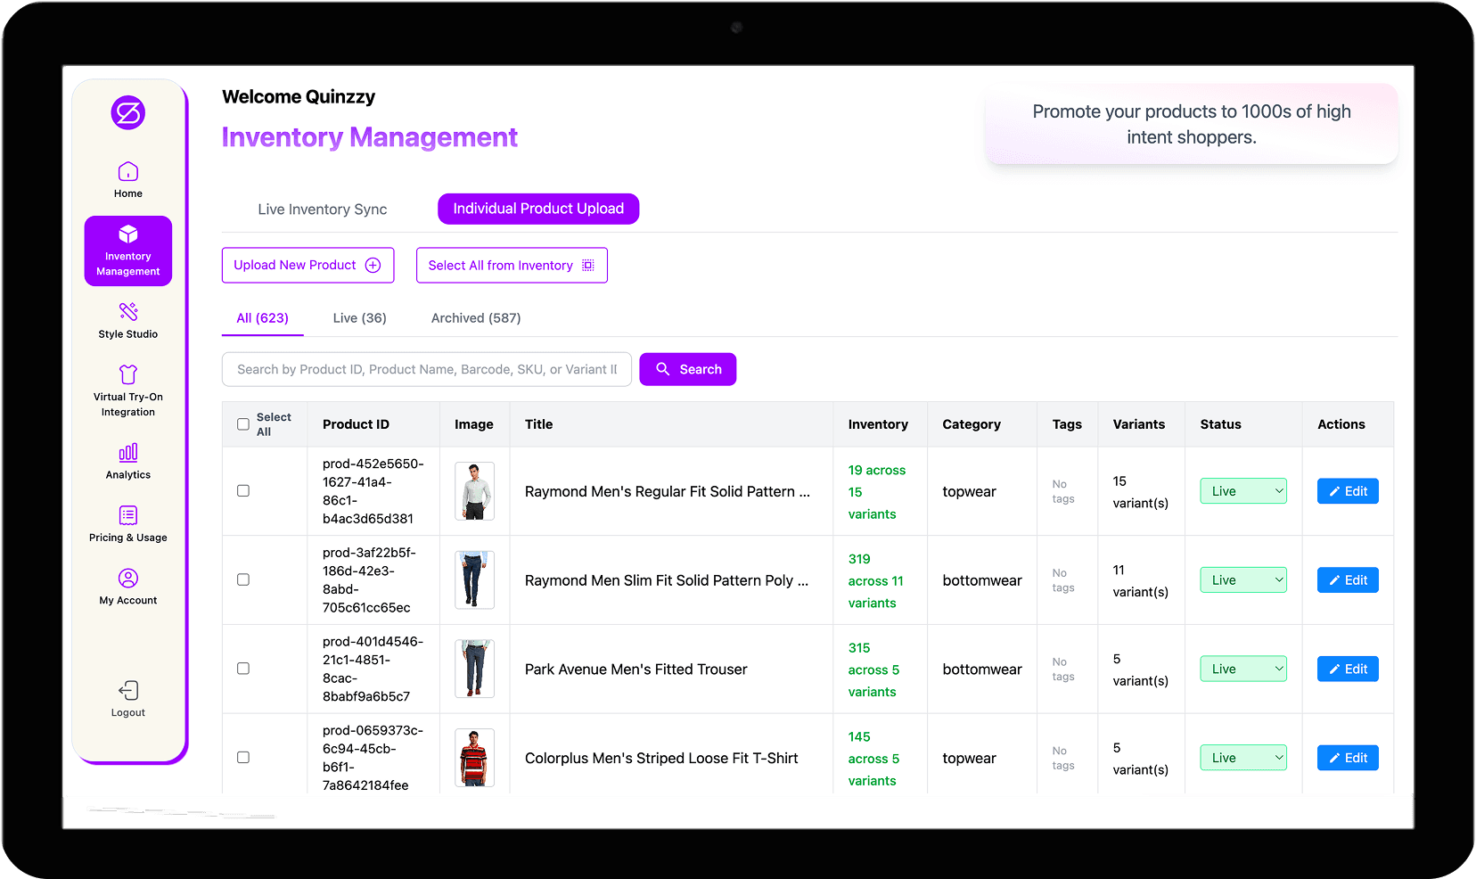This screenshot has height=879, width=1476.
Task: Change status dropdown for Park Avenue trouser
Action: [1242, 668]
